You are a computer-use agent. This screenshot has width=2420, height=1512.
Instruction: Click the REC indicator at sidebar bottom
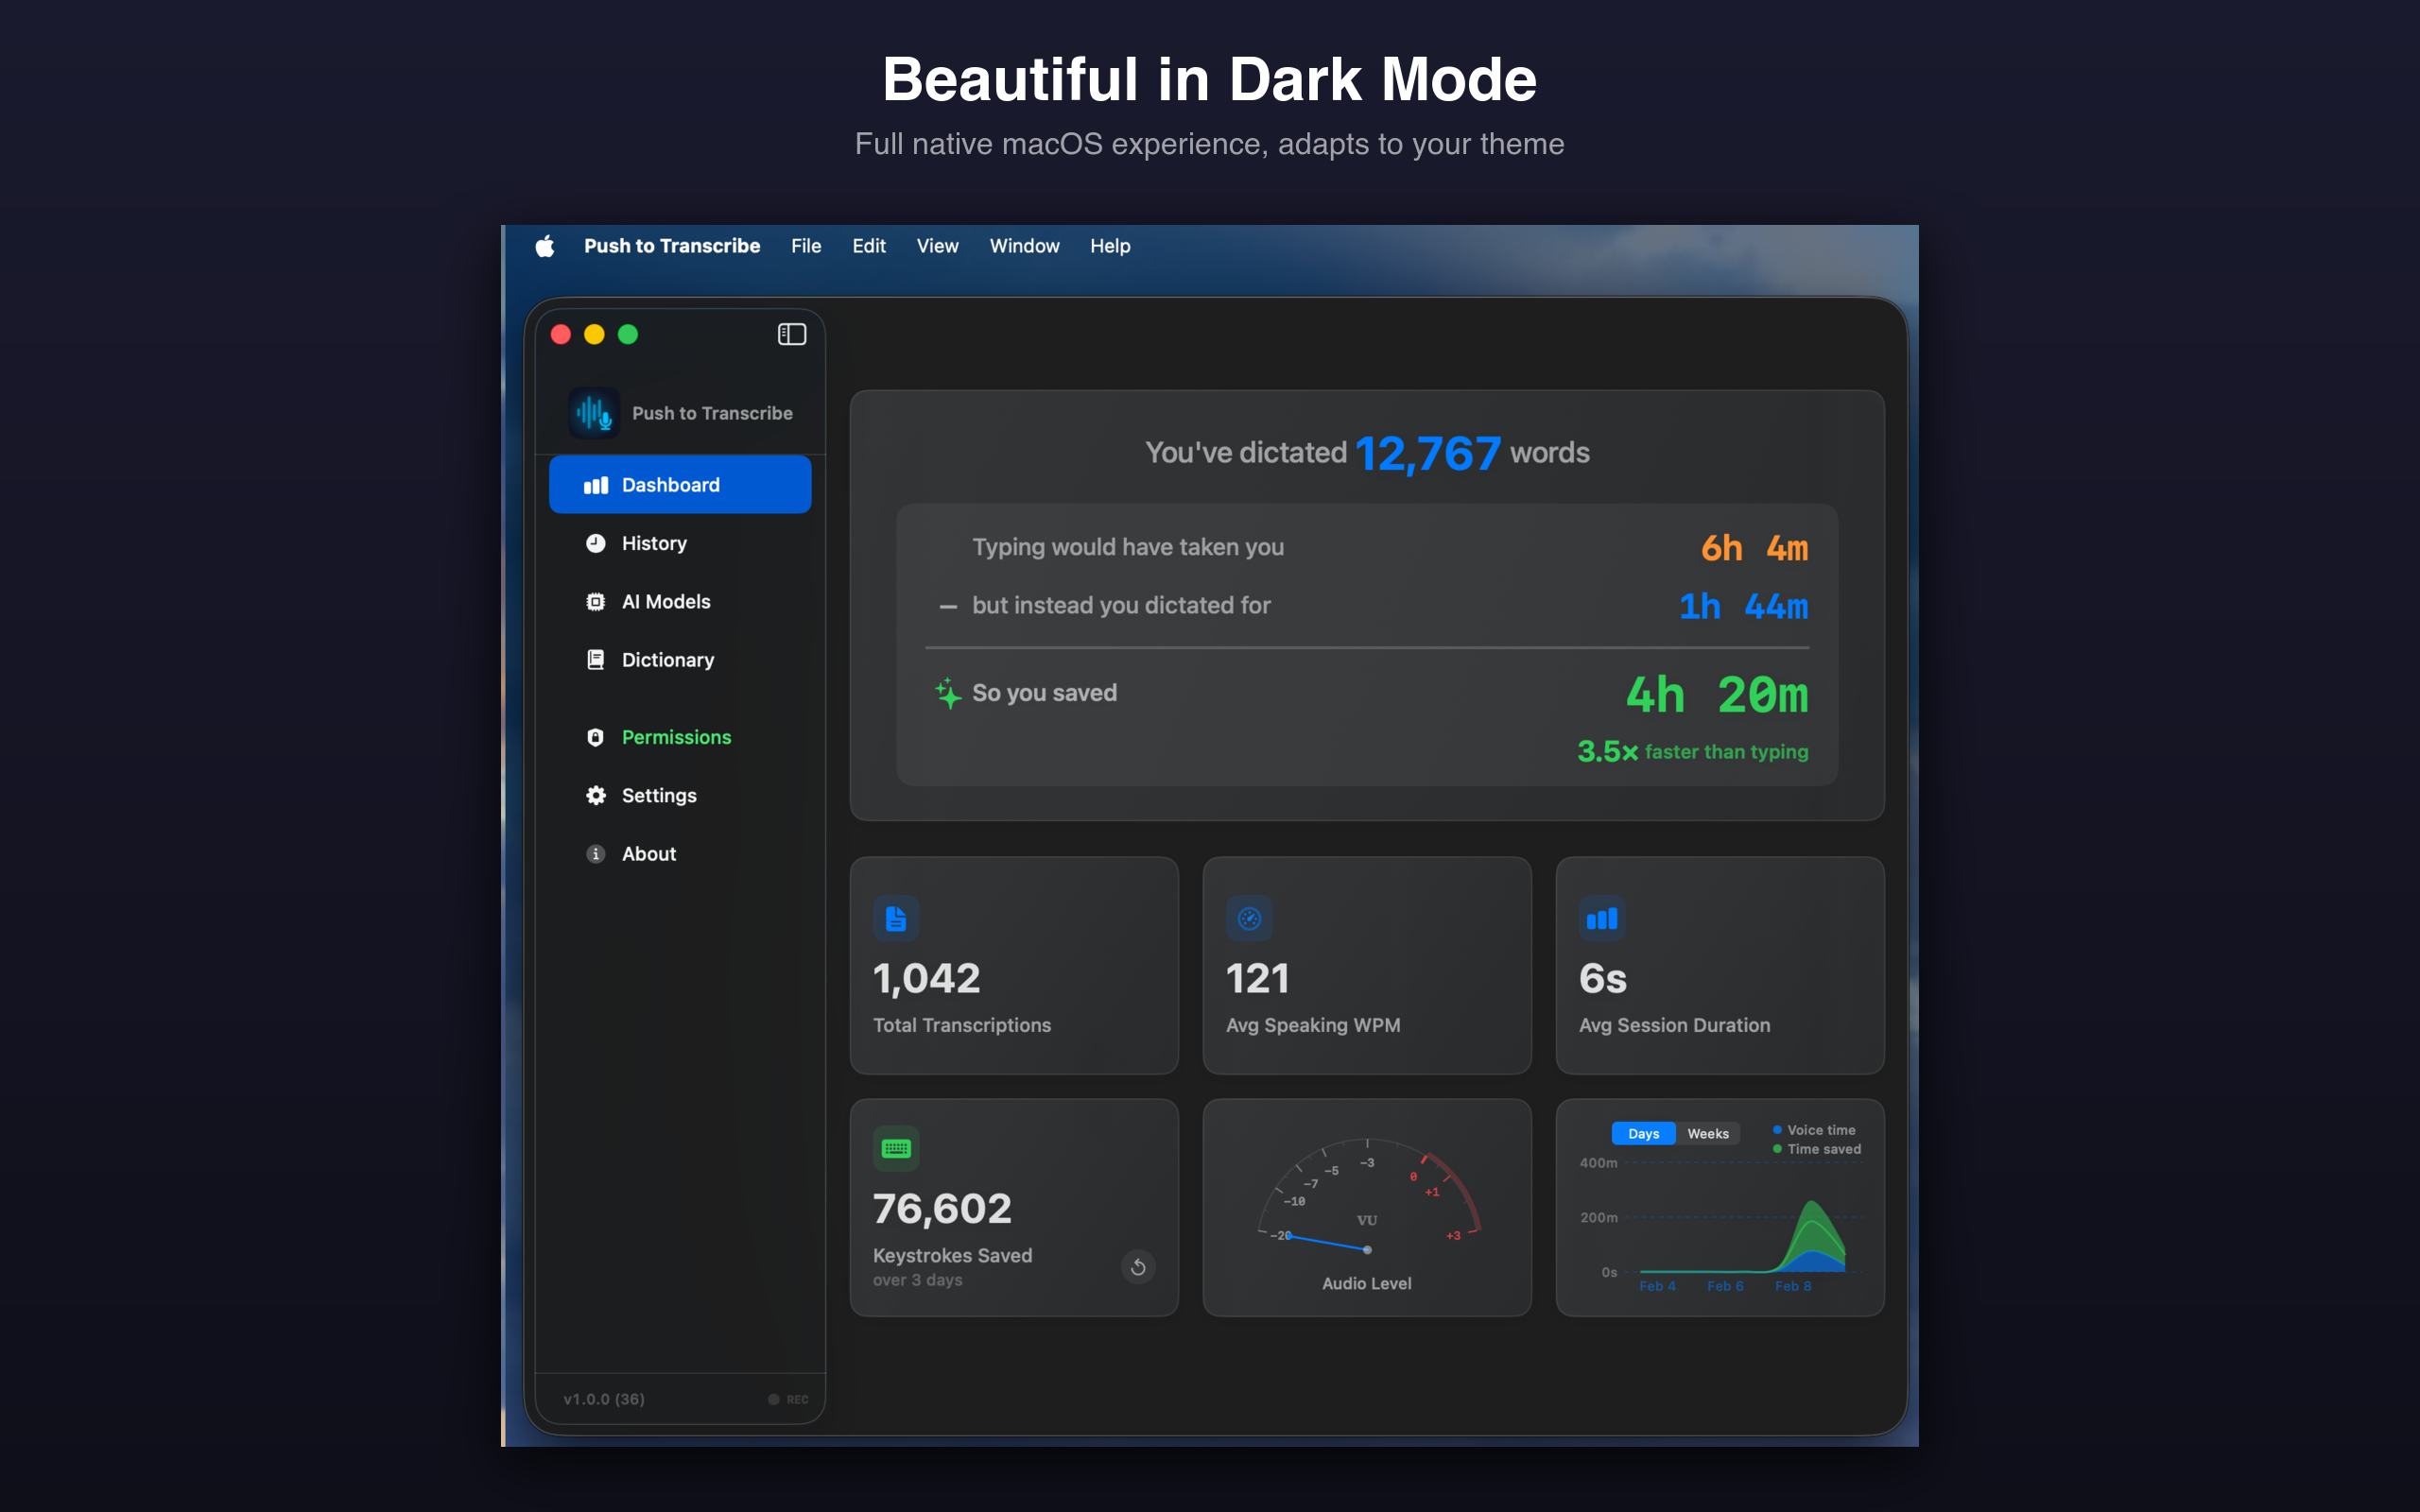point(788,1398)
